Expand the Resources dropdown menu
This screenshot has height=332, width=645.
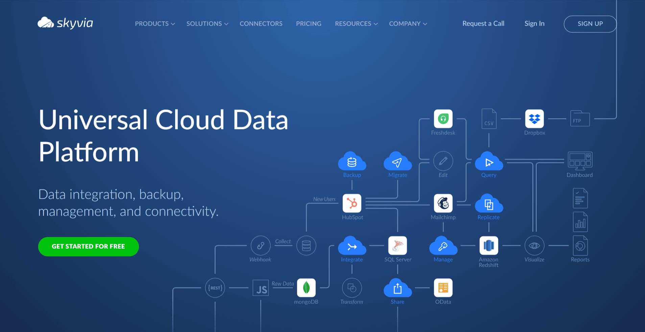click(x=356, y=24)
